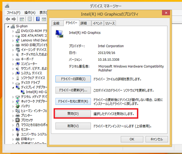
Task: Click the イメージング デバイス icon
Action: point(18,50)
